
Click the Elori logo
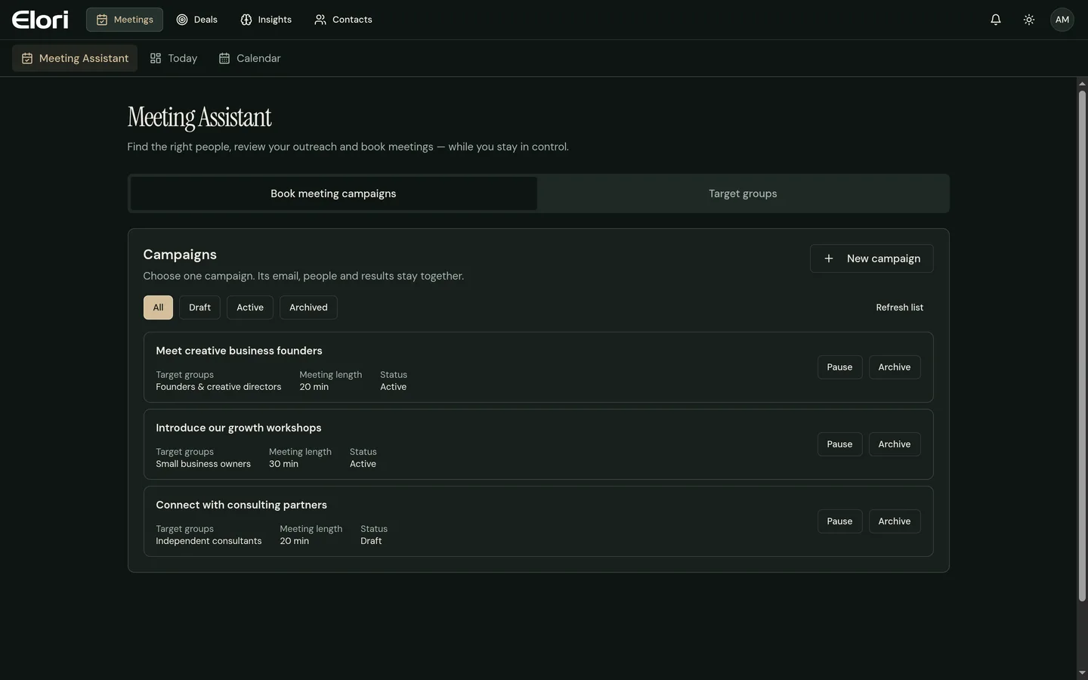pos(40,20)
